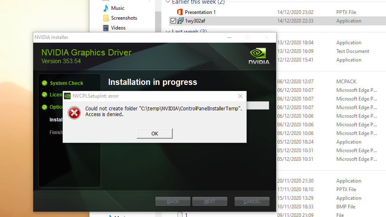Click the 13/12/2020 18:04 date entry
Viewport: 386px width, 217px height.
(x=295, y=43)
